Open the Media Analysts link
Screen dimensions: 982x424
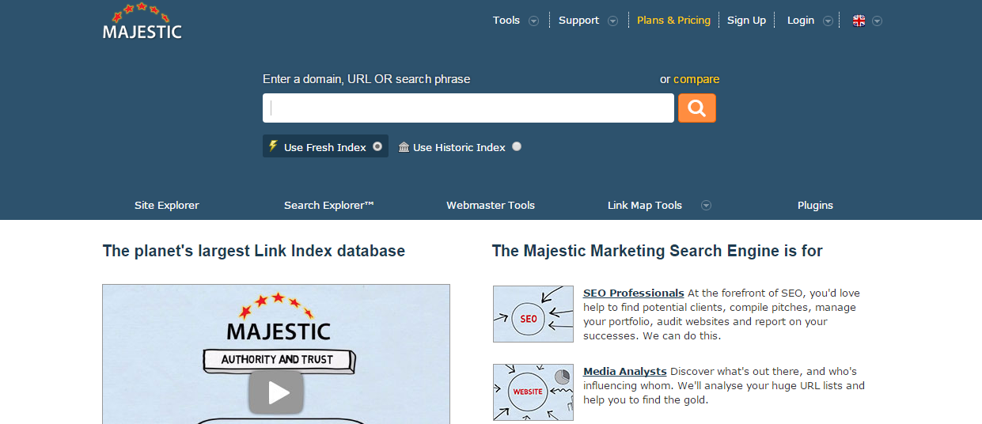[x=625, y=372]
